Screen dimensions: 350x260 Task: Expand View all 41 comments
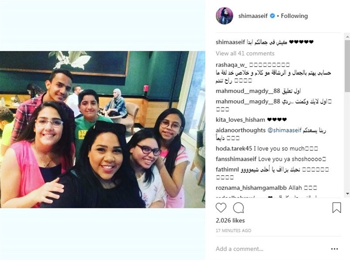point(245,54)
